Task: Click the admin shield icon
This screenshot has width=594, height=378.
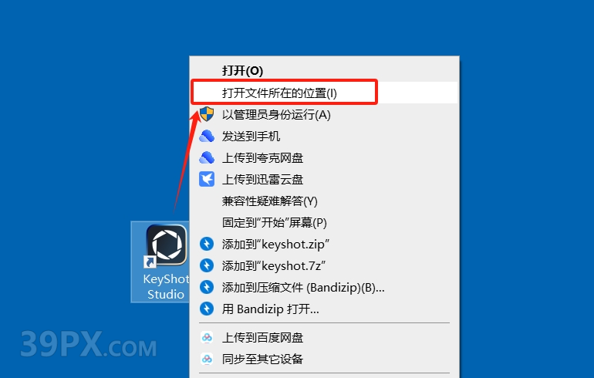Action: tap(207, 114)
